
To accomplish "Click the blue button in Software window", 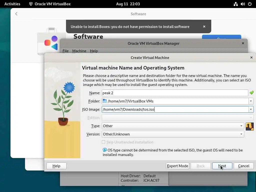I will click(221, 37).
